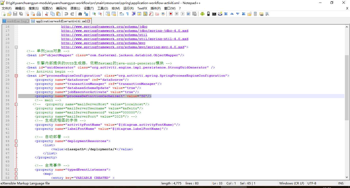Open the spring-jdbc-4.0.xsd link
The height and width of the screenshot is (188, 350).
pyautogui.click(x=125, y=31)
